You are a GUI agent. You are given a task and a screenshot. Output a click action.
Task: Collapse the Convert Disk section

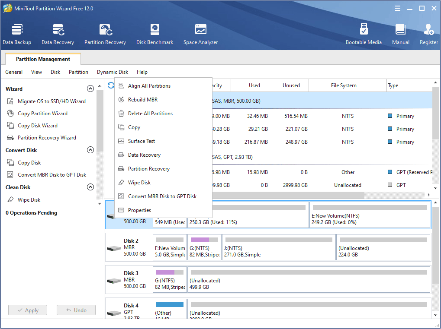pyautogui.click(x=90, y=150)
